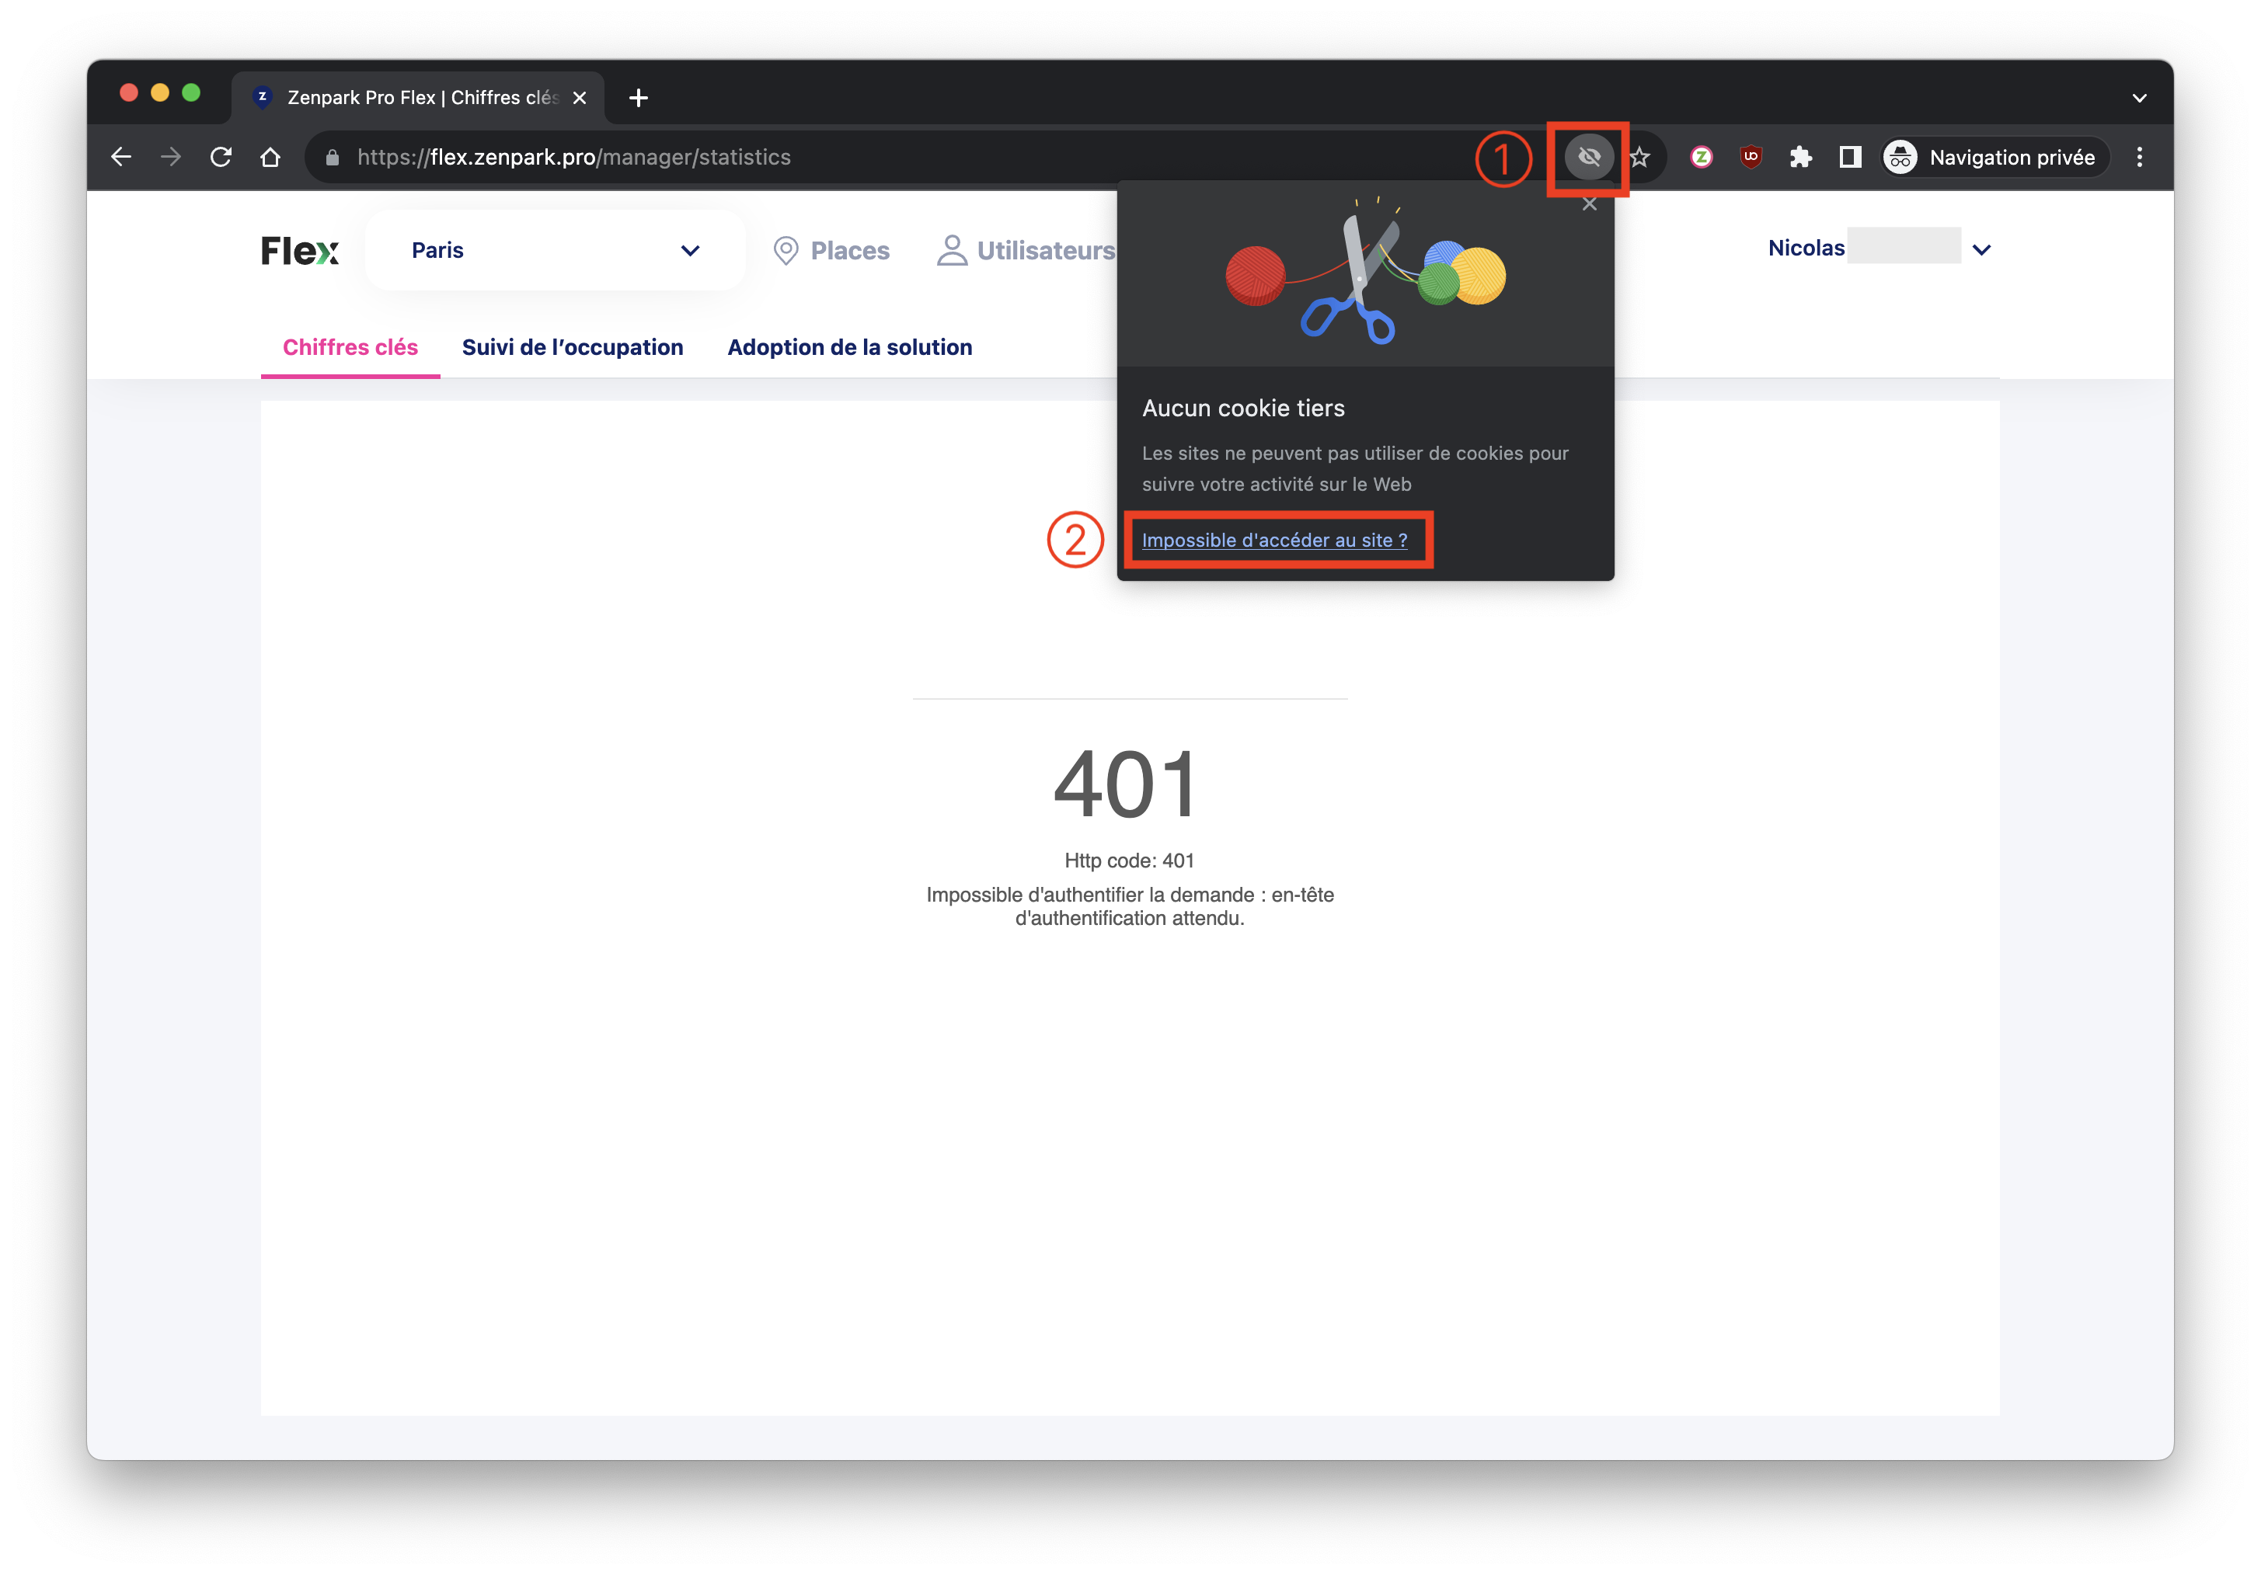Maximize the window with green button
Image resolution: width=2261 pixels, height=1575 pixels.
(192, 92)
